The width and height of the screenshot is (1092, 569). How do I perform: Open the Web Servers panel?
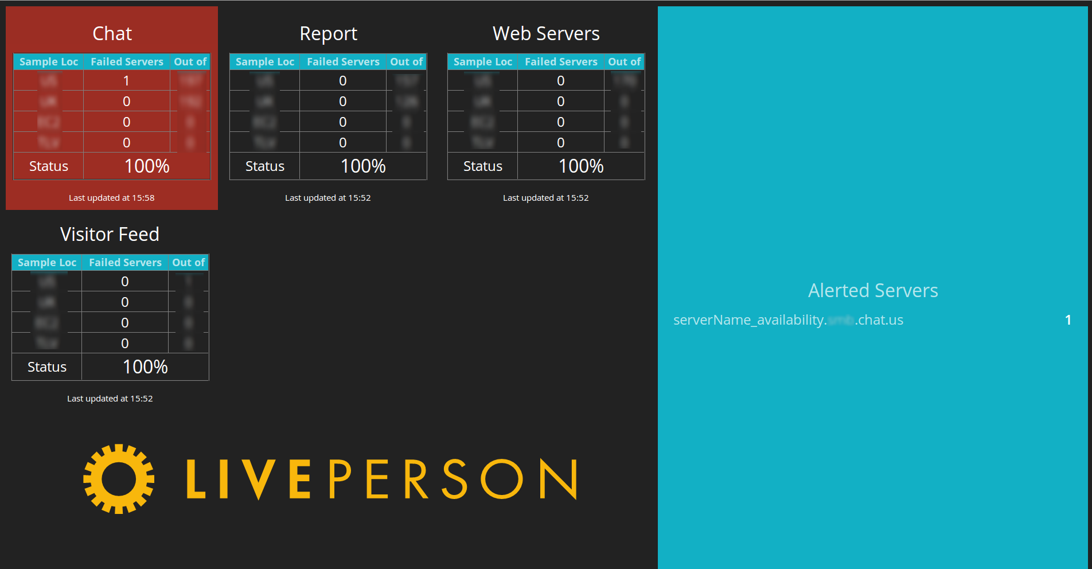tap(545, 33)
